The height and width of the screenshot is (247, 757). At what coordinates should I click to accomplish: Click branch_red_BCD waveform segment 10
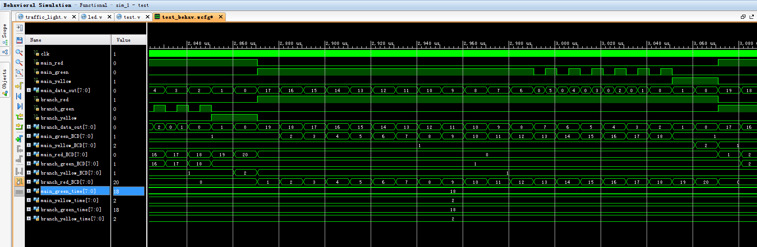(x=475, y=182)
